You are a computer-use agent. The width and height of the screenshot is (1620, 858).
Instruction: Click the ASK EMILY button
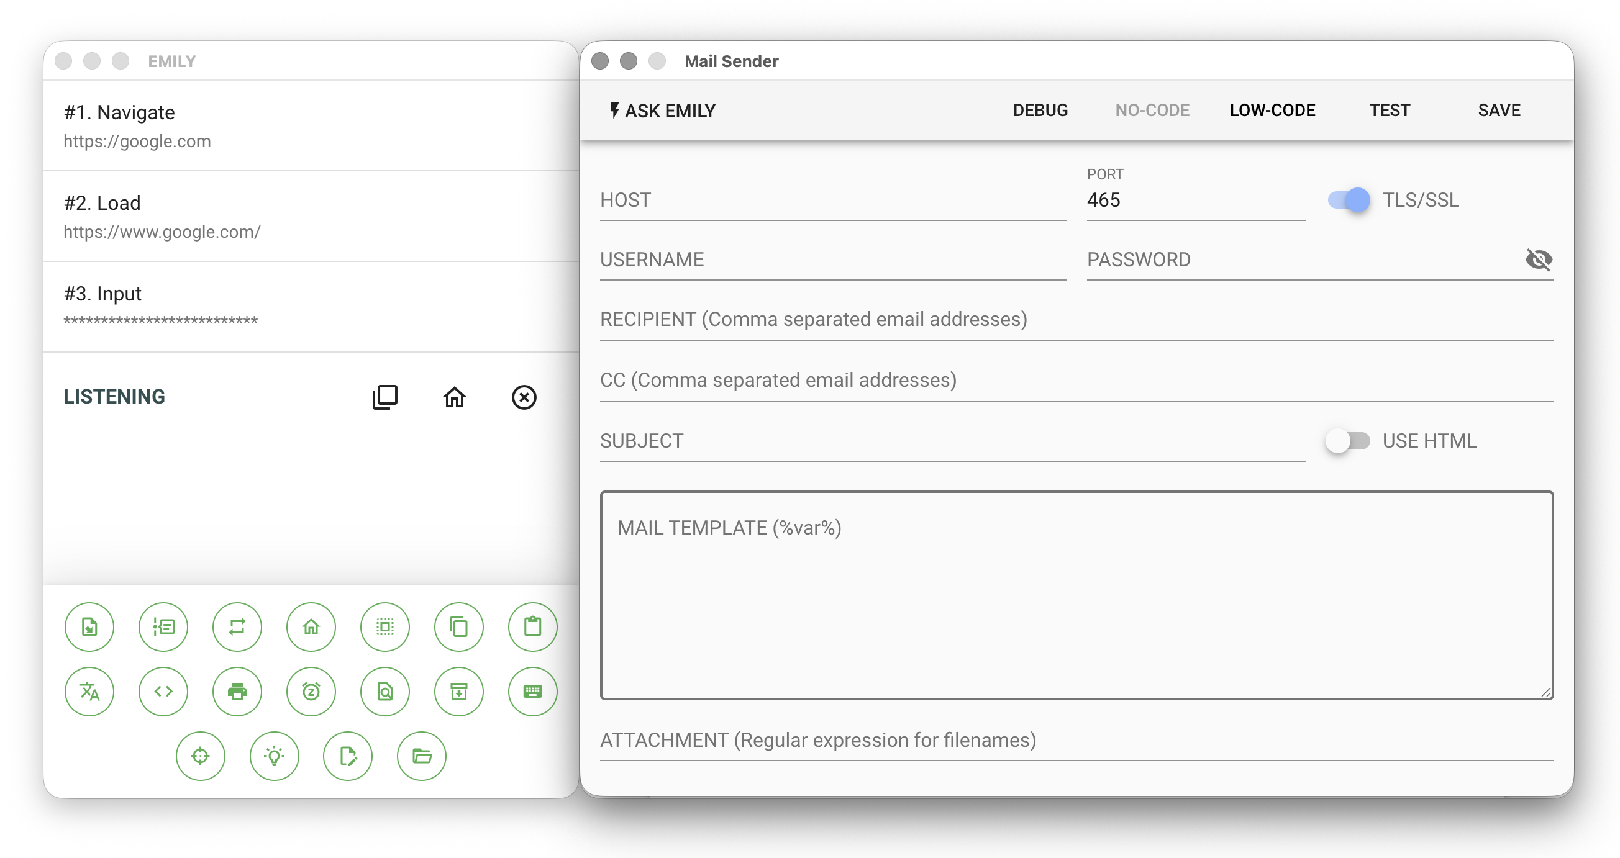[662, 111]
